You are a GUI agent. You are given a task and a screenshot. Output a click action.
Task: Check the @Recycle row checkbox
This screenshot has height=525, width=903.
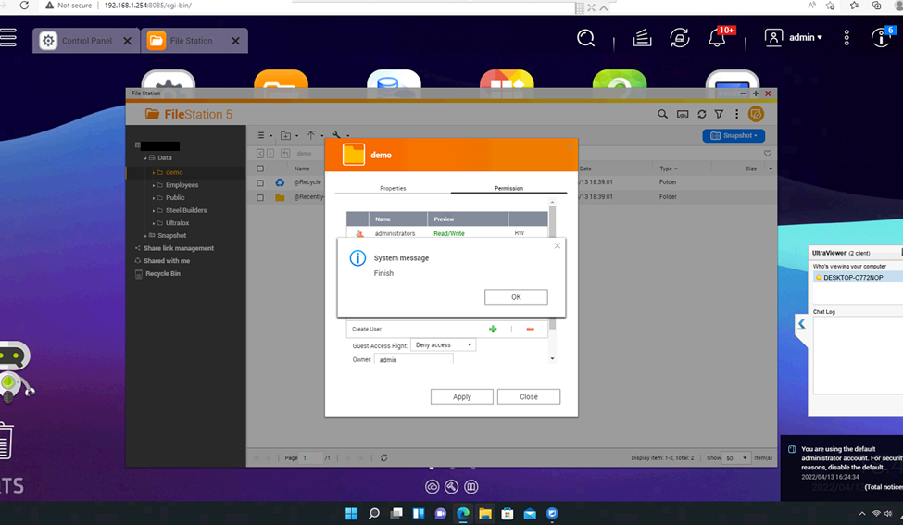260,182
